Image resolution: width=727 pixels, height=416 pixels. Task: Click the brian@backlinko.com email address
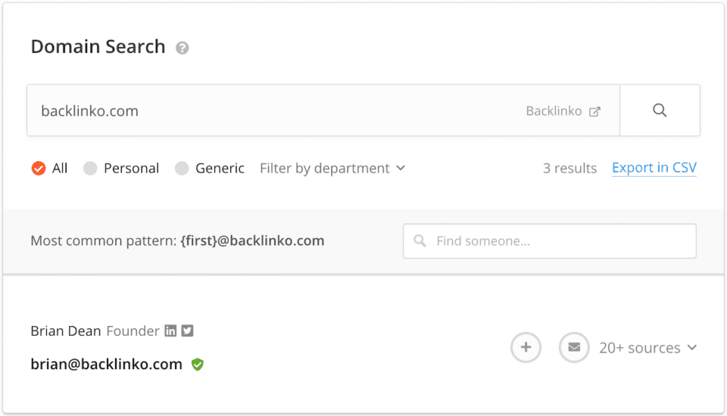pos(107,365)
